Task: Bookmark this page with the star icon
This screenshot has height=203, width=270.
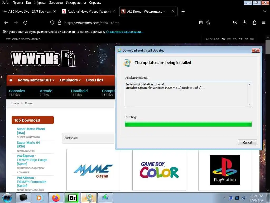Action: (x=208, y=22)
